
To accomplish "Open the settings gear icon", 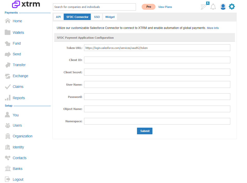I will 232,7.
